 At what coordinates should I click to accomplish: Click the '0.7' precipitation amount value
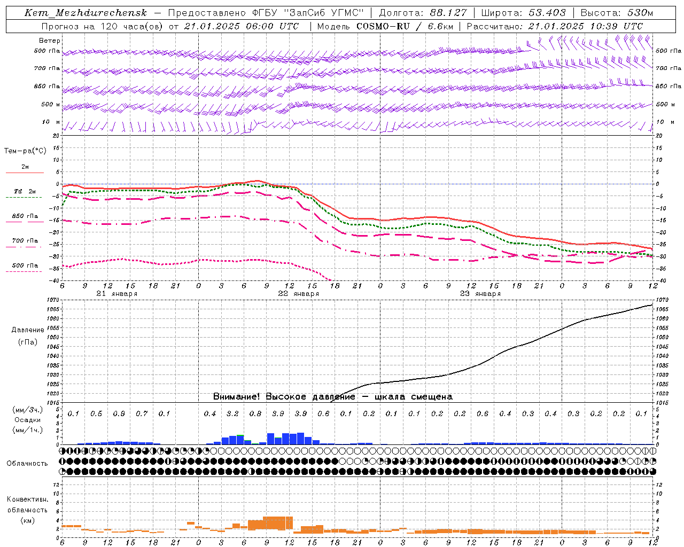pyautogui.click(x=142, y=413)
